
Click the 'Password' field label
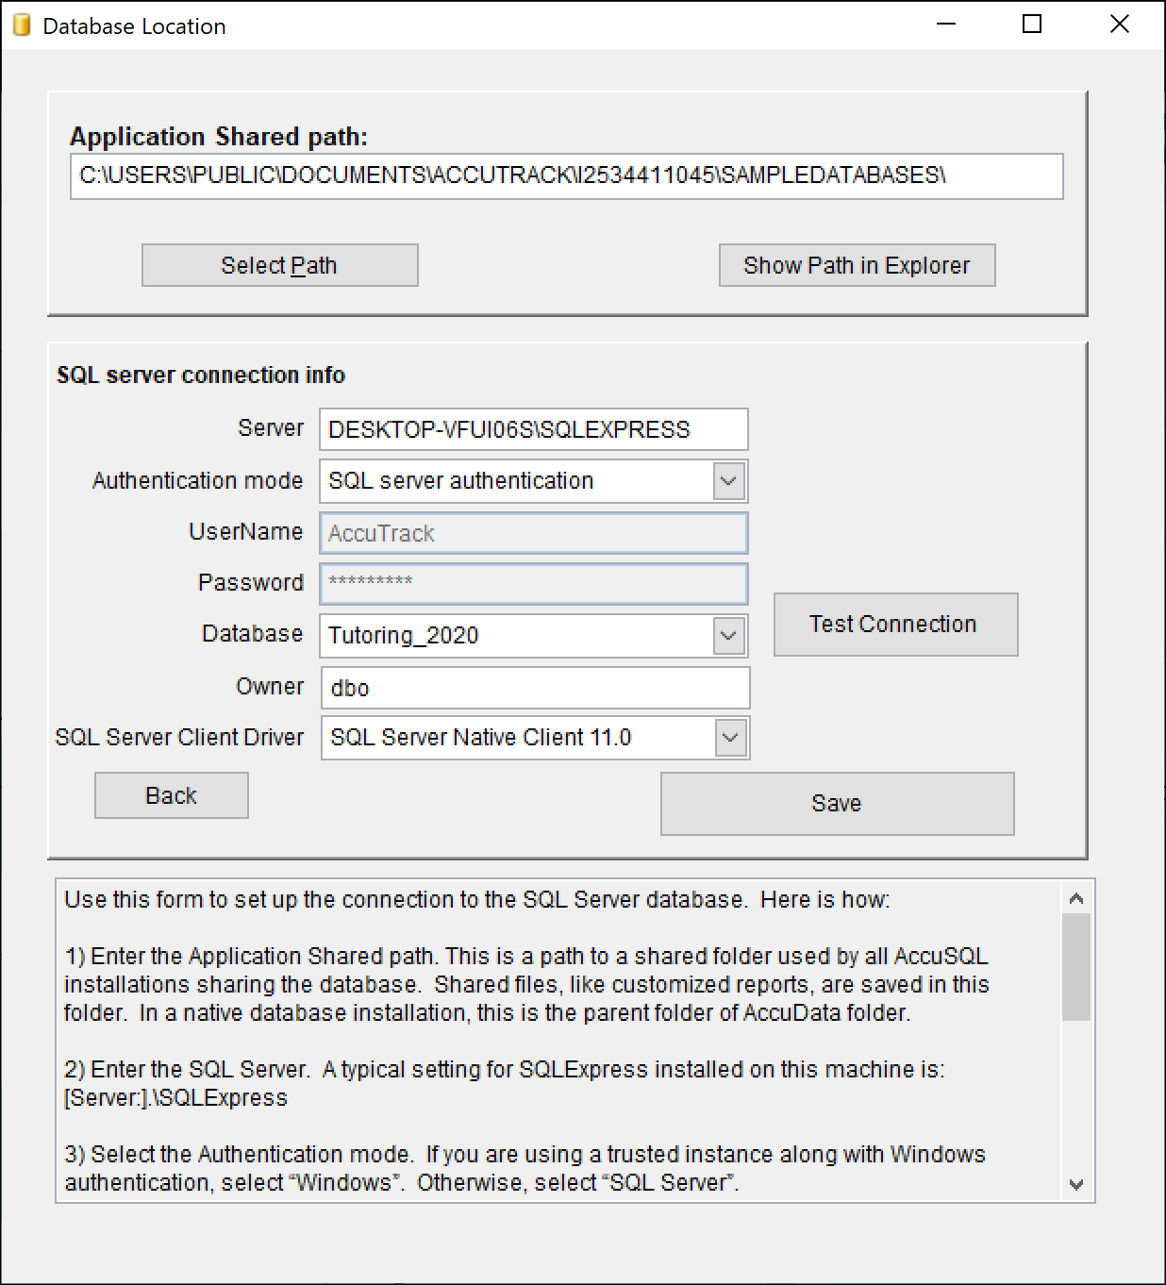(250, 582)
